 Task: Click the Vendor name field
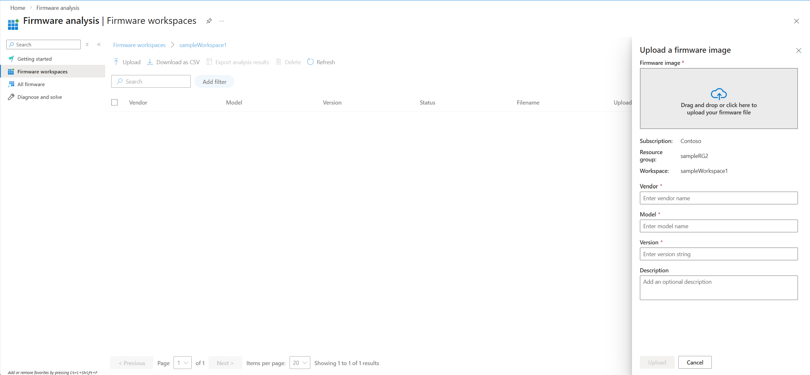(x=718, y=198)
